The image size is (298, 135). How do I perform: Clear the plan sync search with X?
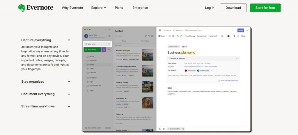pos(109,44)
